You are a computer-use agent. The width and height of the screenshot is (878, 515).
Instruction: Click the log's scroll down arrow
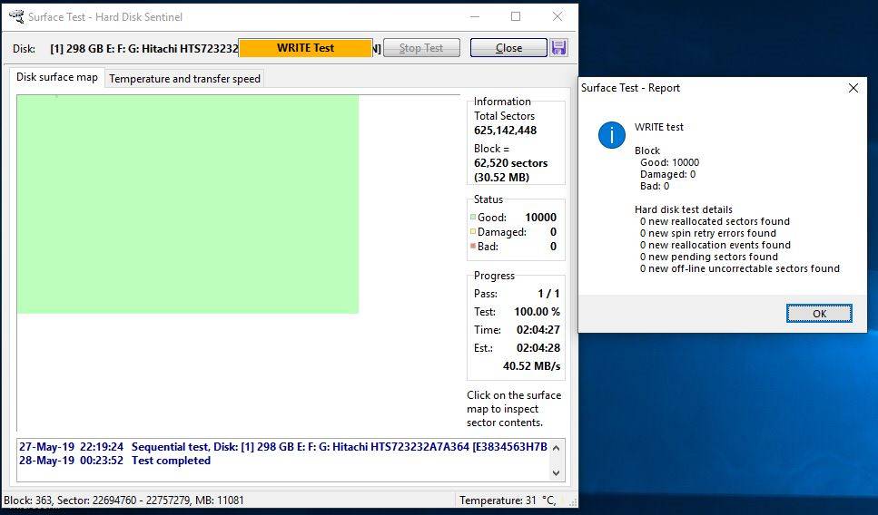click(556, 473)
